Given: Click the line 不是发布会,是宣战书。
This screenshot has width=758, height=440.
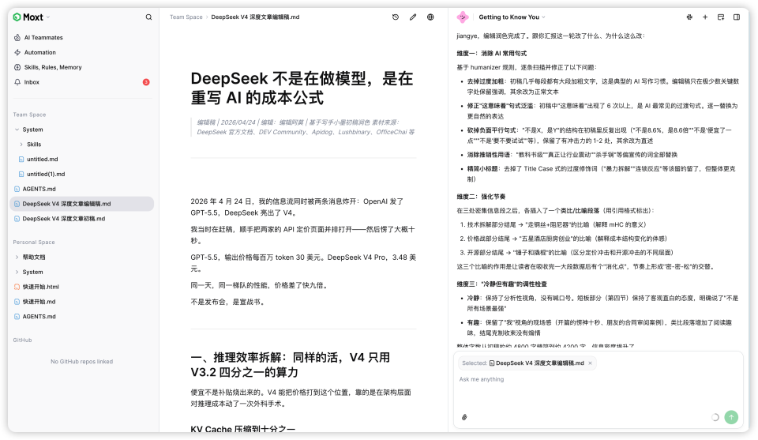Looking at the screenshot, I should [x=227, y=302].
